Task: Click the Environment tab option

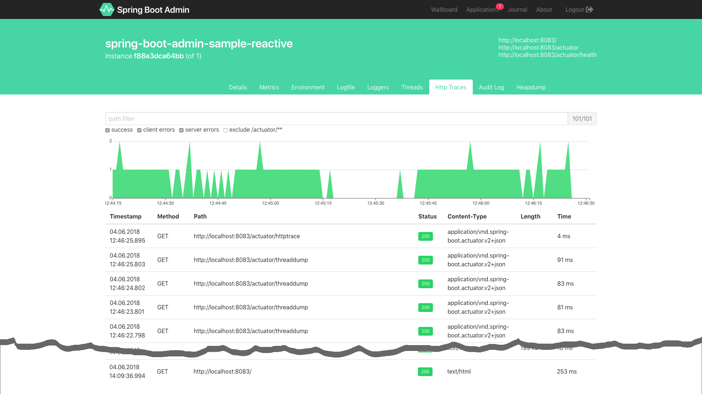Action: coord(308,87)
